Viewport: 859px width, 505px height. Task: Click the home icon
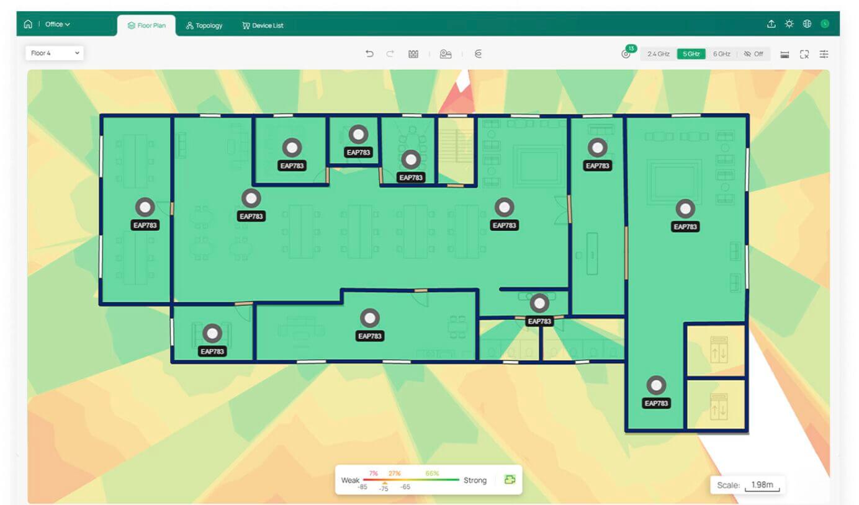point(28,24)
